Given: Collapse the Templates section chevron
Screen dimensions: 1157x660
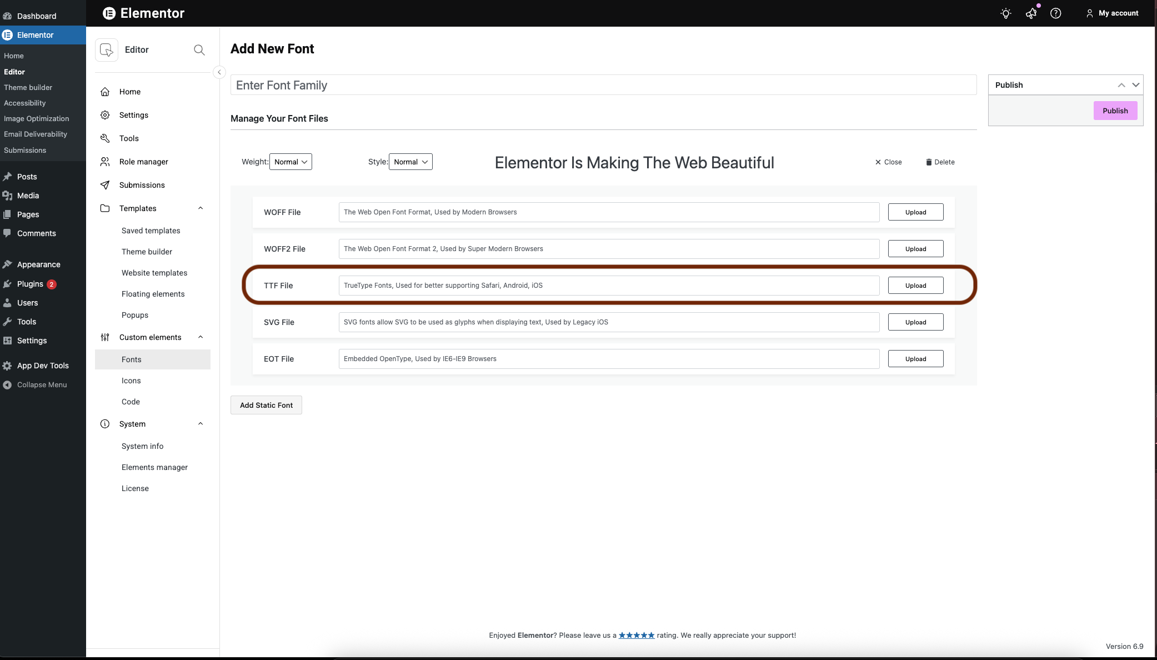Looking at the screenshot, I should (x=201, y=208).
